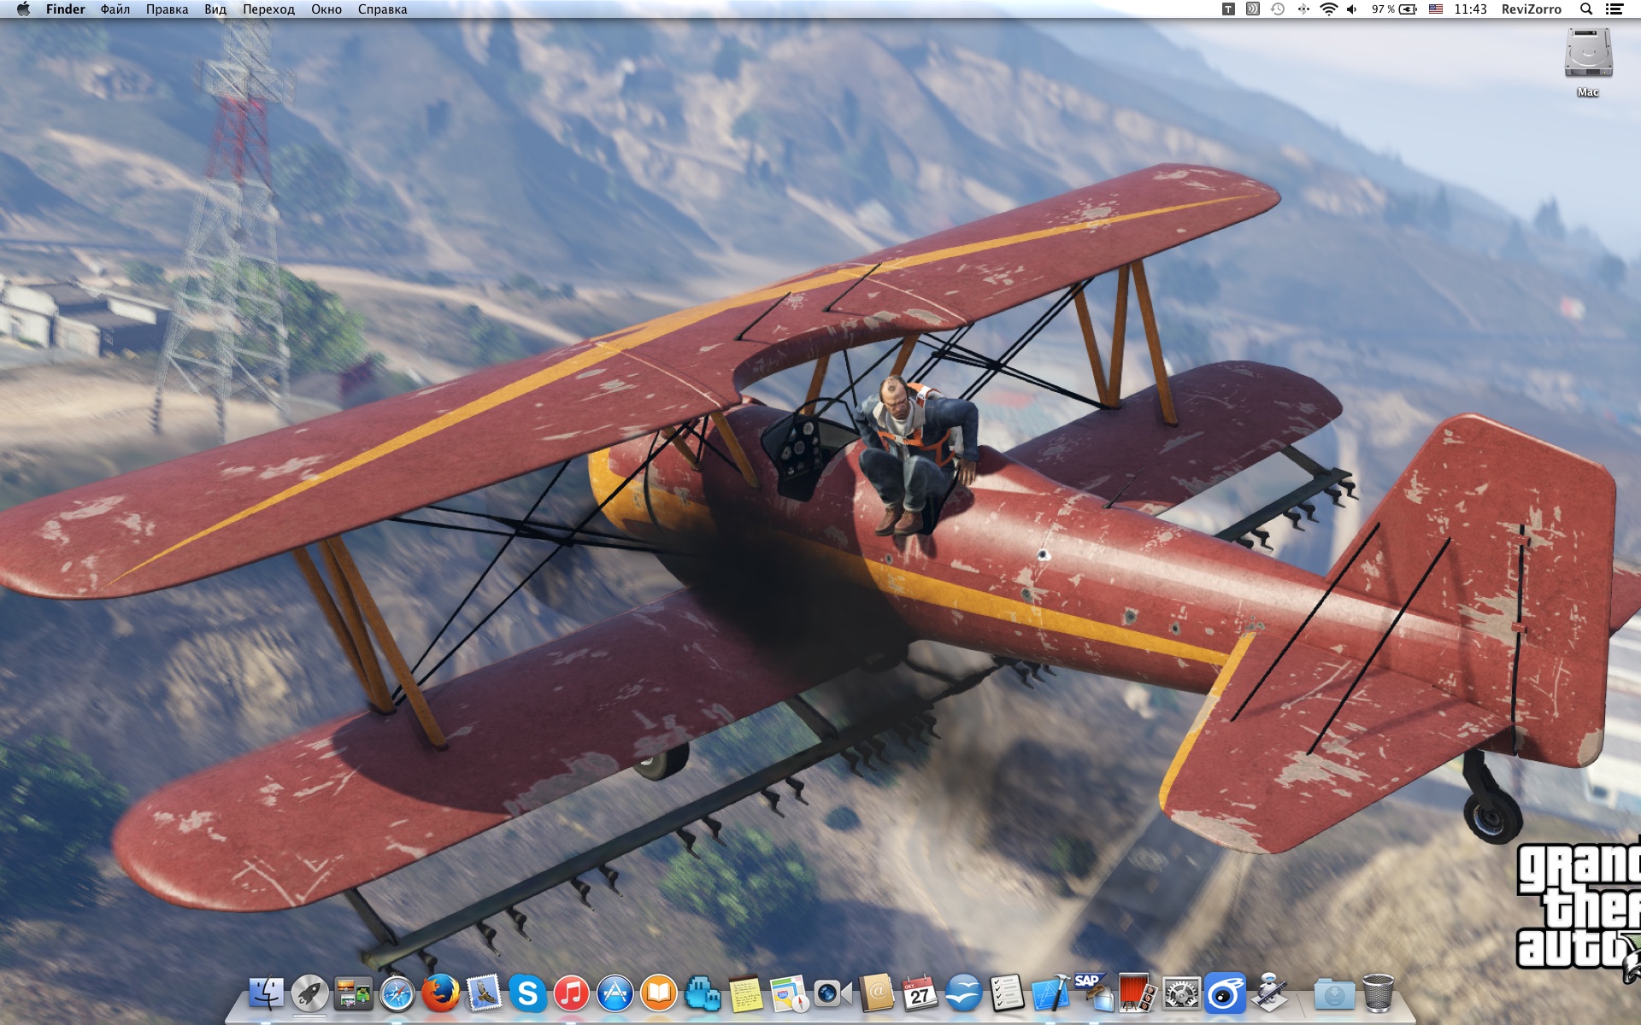Open Firefox from the Dock
Image resolution: width=1641 pixels, height=1025 pixels.
(440, 993)
